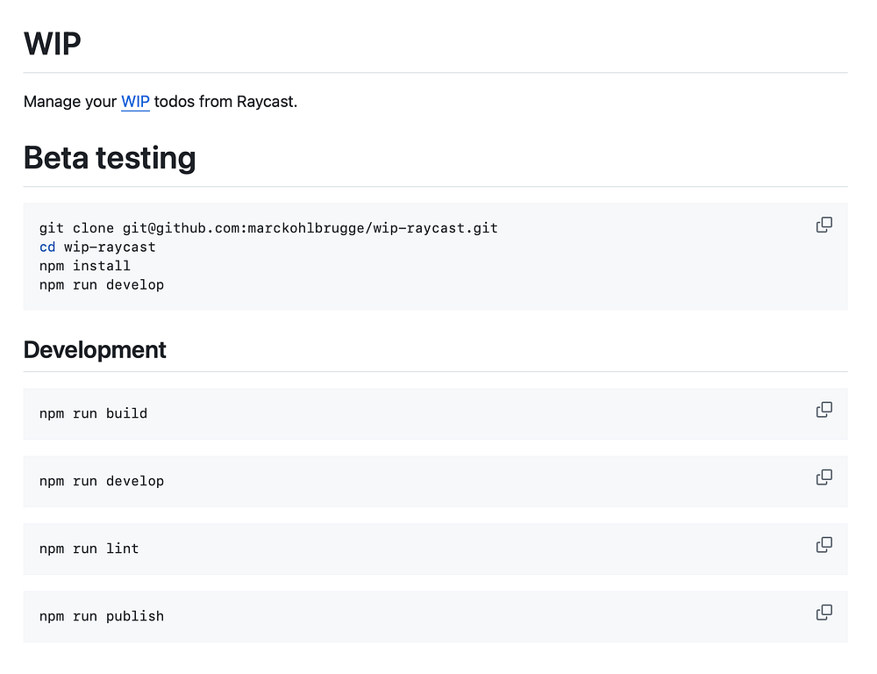Copy the npm run lint command
The image size is (877, 674).
pyautogui.click(x=824, y=545)
